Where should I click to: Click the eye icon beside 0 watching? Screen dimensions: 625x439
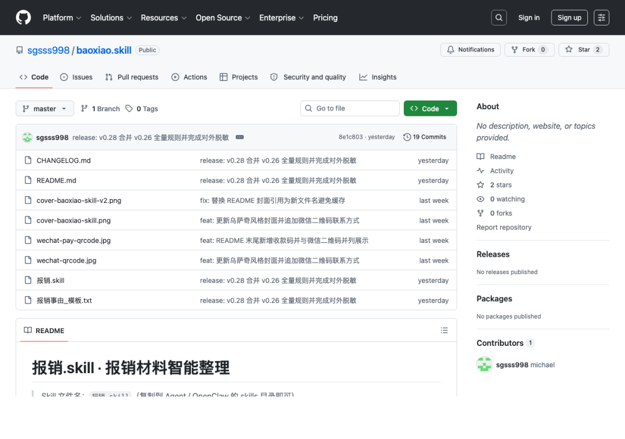480,199
